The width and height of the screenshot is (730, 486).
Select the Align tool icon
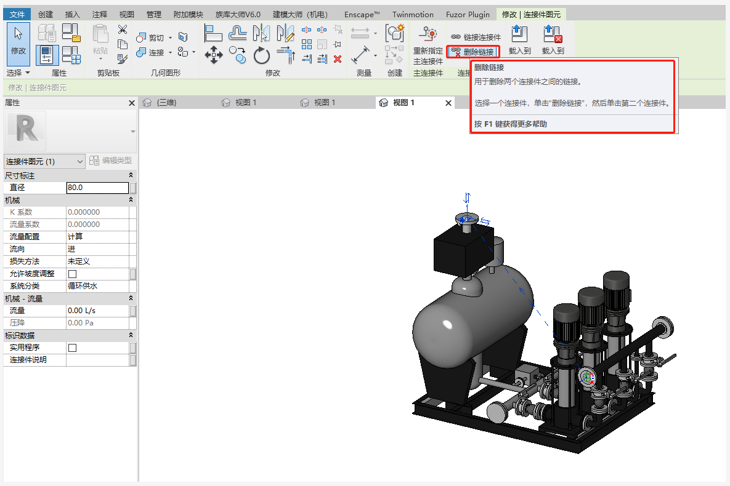tap(213, 33)
